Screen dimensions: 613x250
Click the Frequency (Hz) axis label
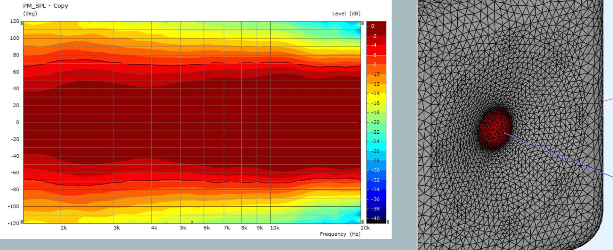340,234
